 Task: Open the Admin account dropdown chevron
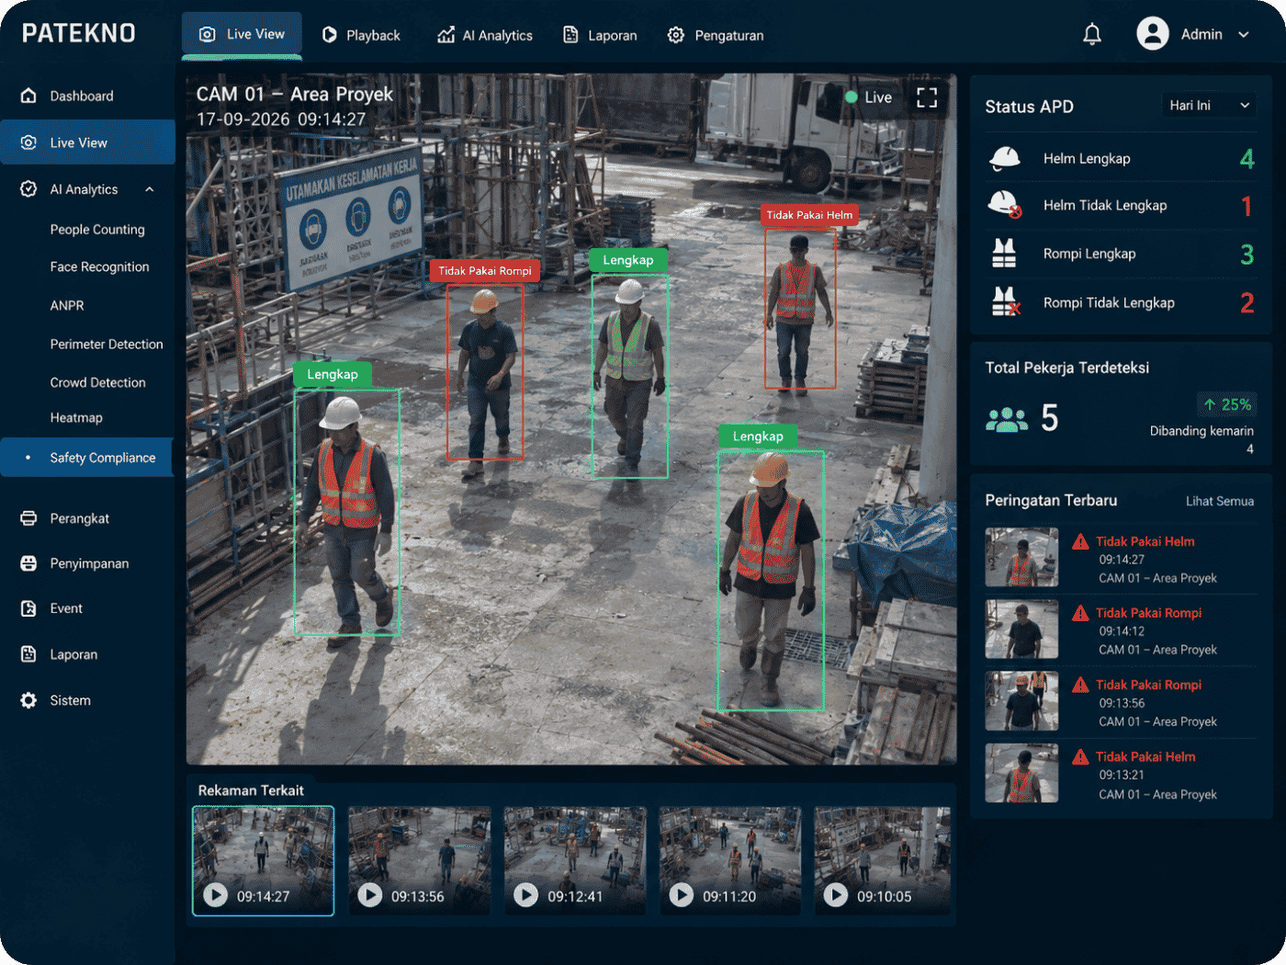coord(1244,35)
